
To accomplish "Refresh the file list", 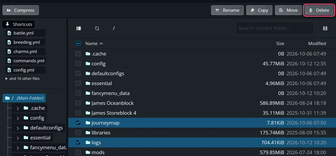I will coord(97,28).
